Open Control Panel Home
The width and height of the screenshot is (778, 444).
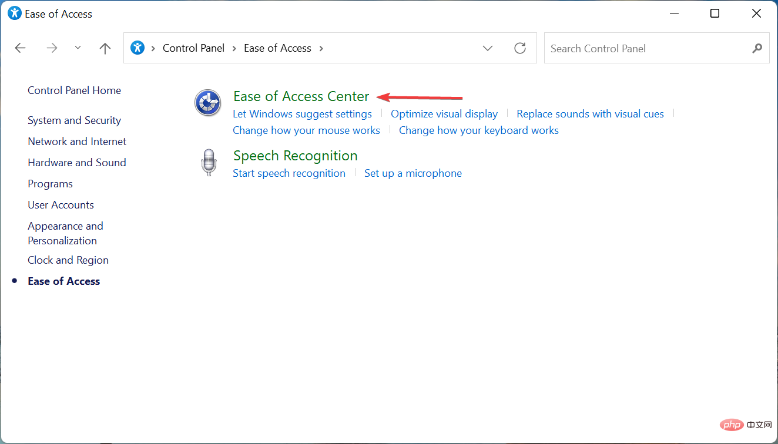[74, 90]
